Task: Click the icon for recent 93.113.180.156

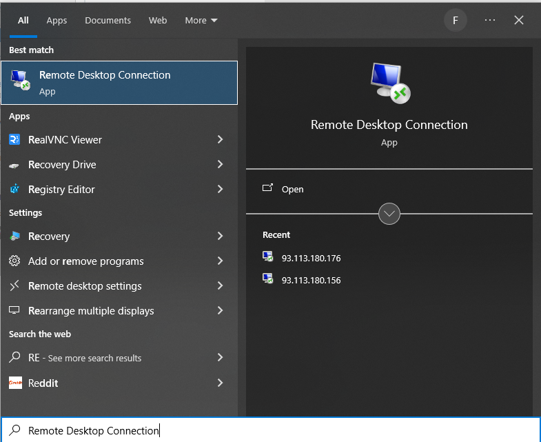Action: pos(267,279)
